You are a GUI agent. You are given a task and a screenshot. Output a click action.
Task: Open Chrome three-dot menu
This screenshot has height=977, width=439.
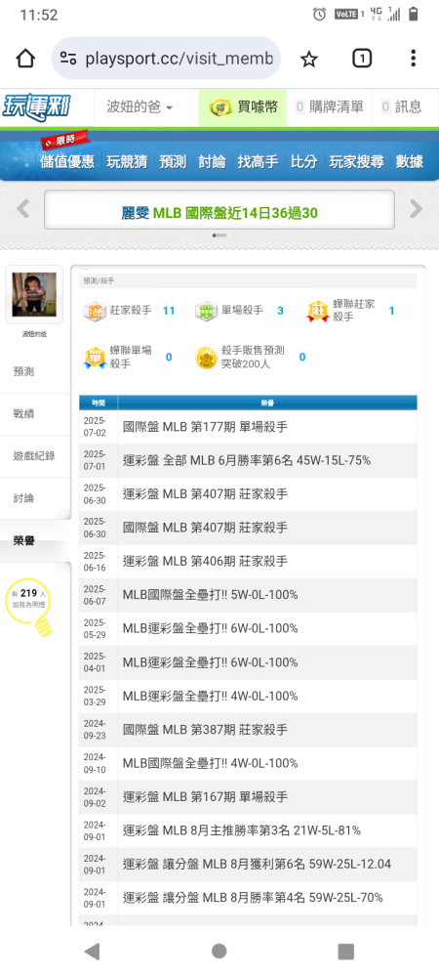point(413,59)
